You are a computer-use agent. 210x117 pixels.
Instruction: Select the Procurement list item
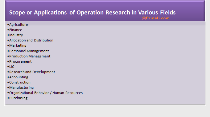pos(20,61)
